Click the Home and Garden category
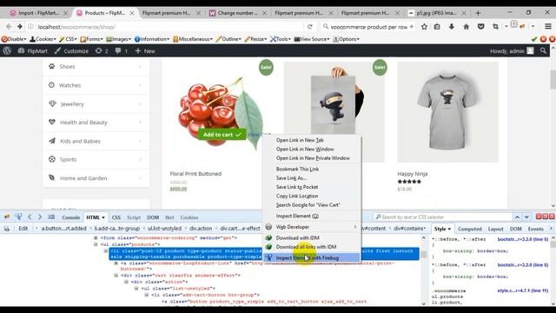The height and width of the screenshot is (313, 556). pos(83,178)
